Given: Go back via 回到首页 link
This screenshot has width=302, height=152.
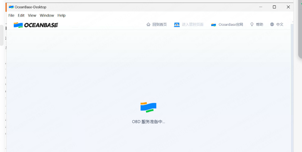Looking at the screenshot, I should point(159,24).
